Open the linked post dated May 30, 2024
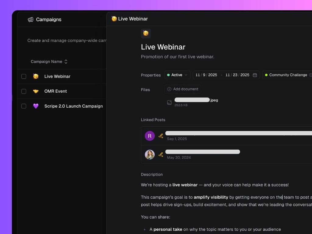 pos(226,154)
